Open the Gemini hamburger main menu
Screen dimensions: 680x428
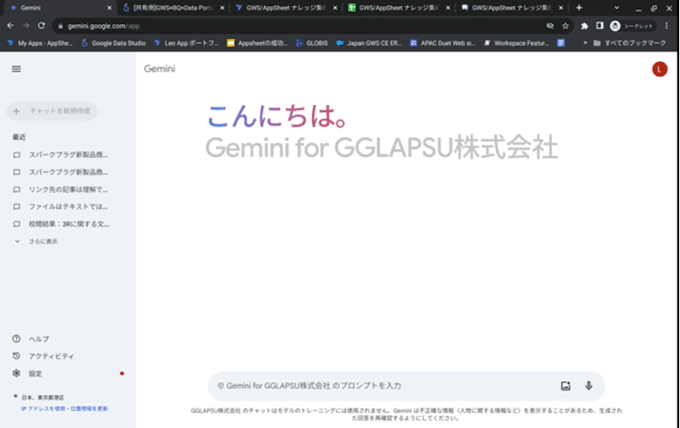[16, 69]
